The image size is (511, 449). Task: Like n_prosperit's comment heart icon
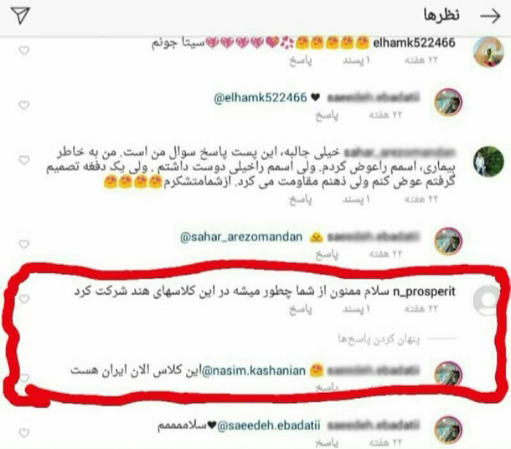tap(24, 298)
